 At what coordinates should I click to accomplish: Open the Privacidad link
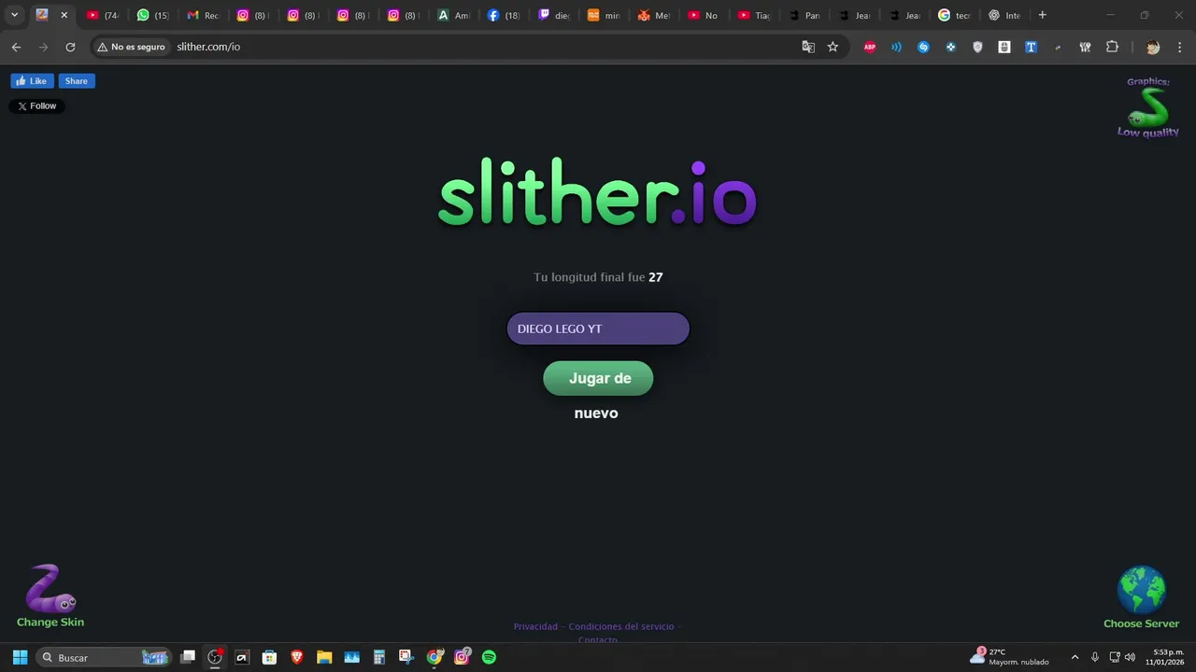coord(535,626)
